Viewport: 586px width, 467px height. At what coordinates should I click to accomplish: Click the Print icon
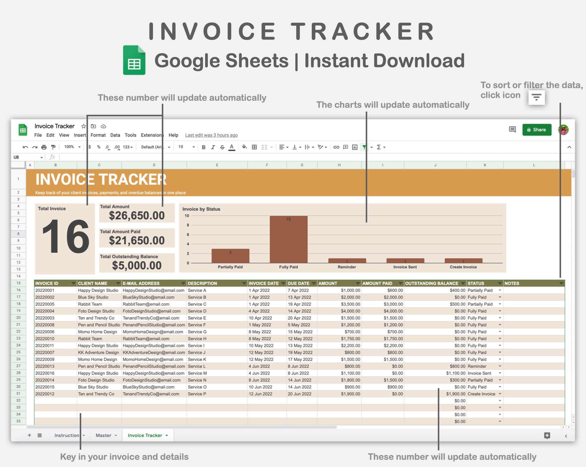(44, 147)
